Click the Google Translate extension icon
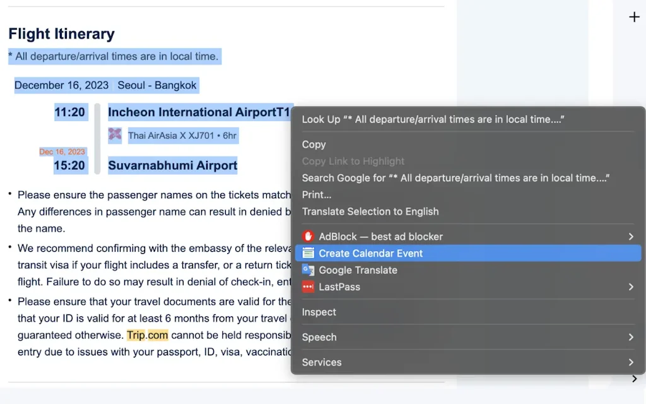The width and height of the screenshot is (646, 404). click(309, 270)
